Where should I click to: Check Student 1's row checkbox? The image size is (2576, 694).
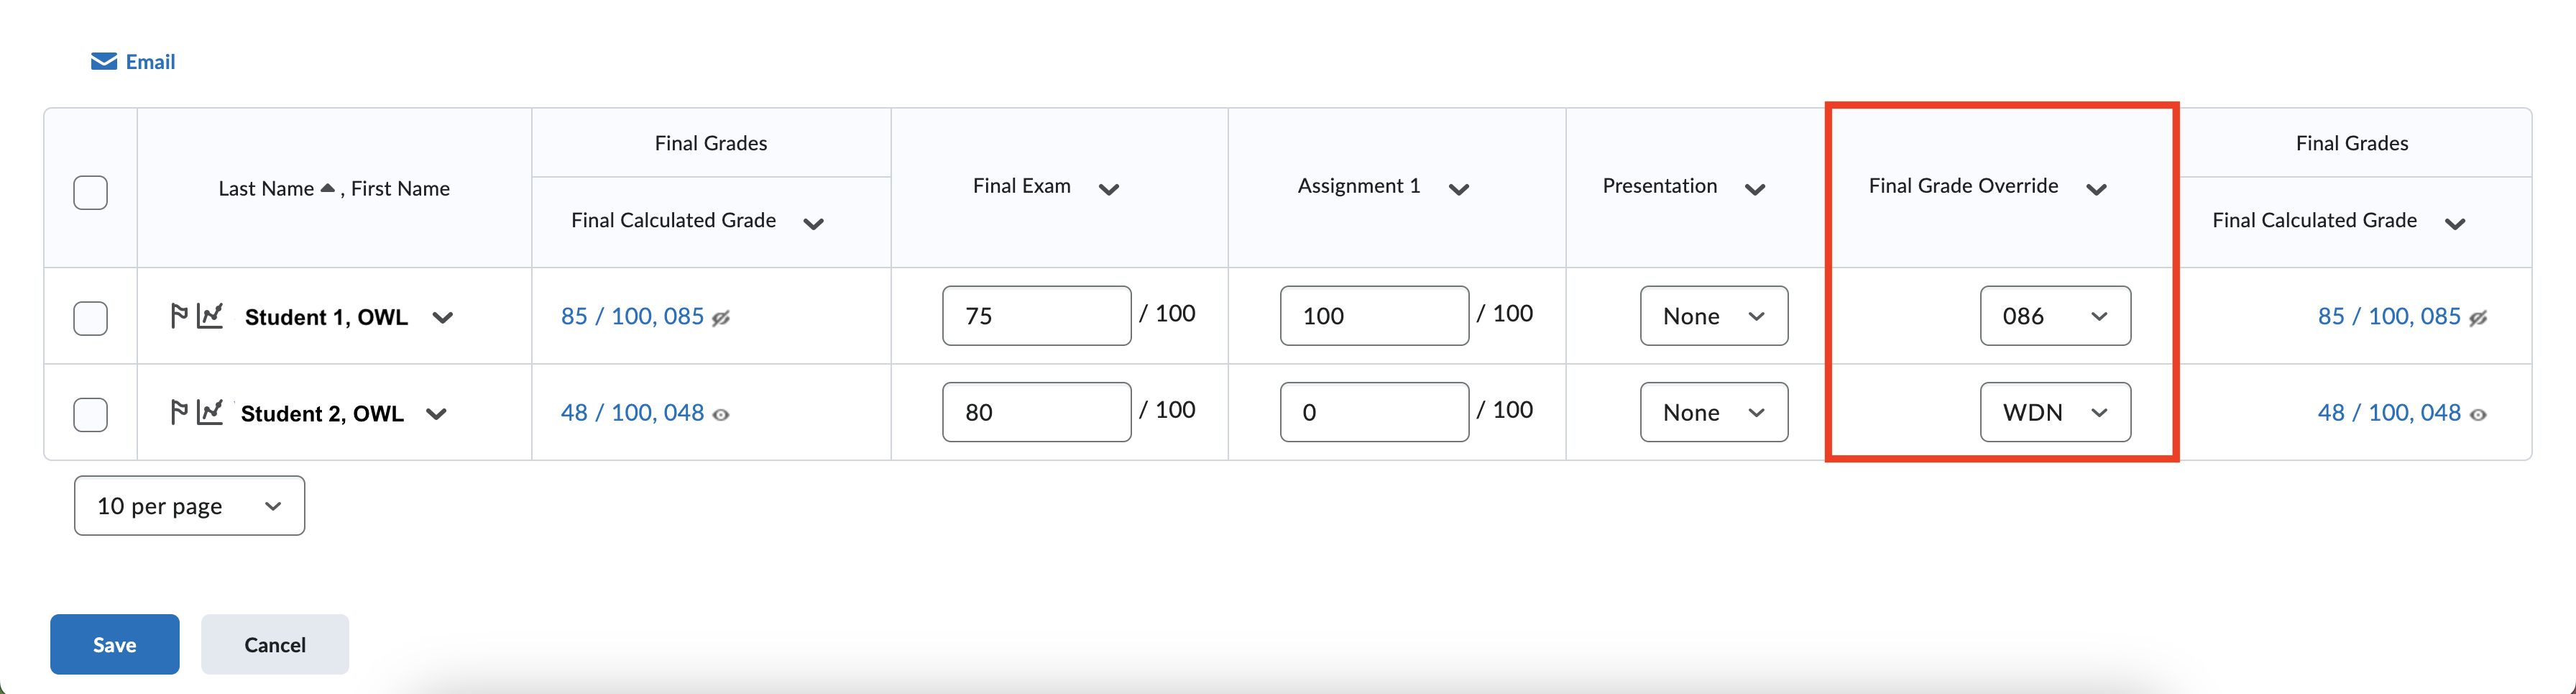tap(90, 317)
